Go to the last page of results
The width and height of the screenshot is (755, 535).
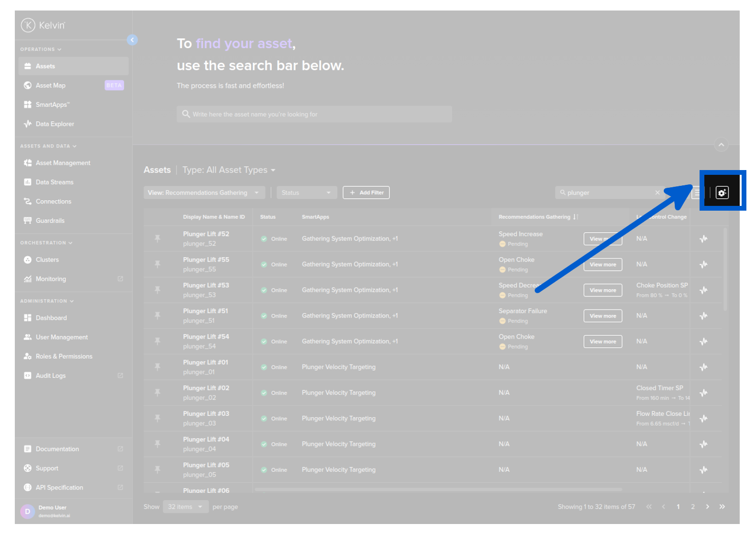[722, 507]
